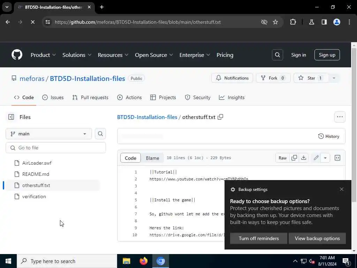
Task: Click the Sign up button
Action: (327, 55)
